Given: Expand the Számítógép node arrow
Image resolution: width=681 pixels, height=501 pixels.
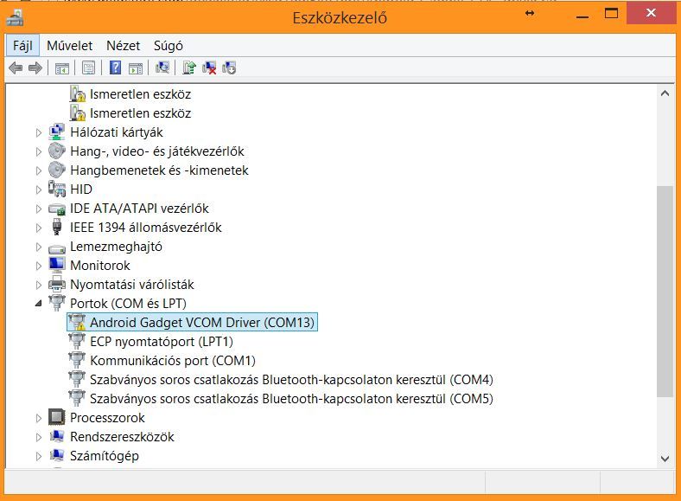Looking at the screenshot, I should pos(39,456).
